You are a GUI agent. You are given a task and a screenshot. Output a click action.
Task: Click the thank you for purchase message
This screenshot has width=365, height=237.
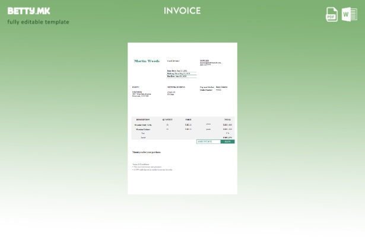click(147, 152)
